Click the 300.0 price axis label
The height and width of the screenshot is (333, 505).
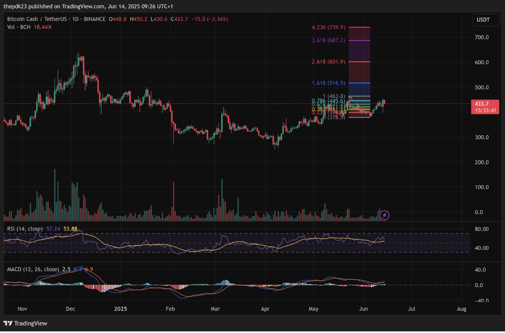(x=481, y=137)
